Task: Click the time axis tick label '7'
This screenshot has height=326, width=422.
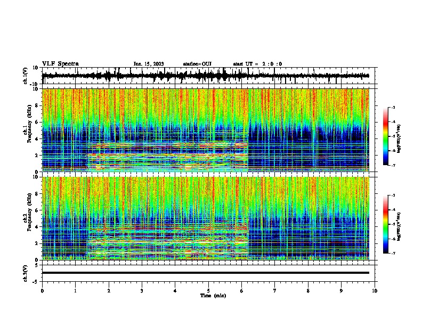Action: coord(275,291)
